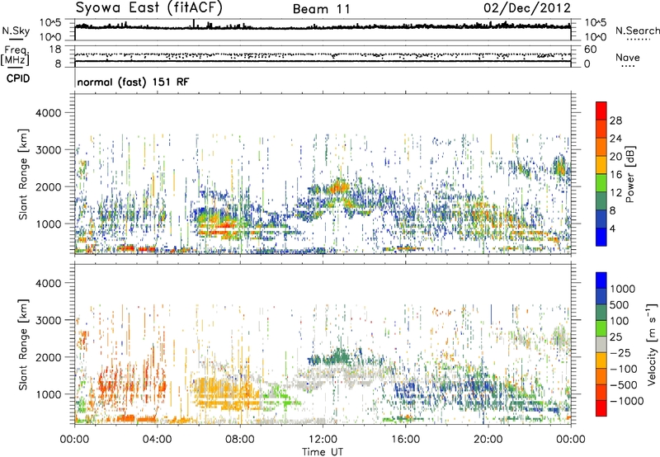Image resolution: width=660 pixels, height=457 pixels.
Task: Click green velocity patch near 12:30 at 2000 km
Action: (339, 356)
